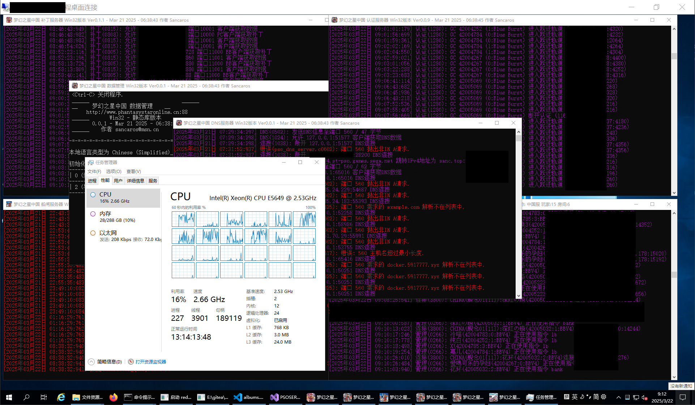Launch Firefox from the taskbar
The height and width of the screenshot is (405, 695).
click(114, 397)
